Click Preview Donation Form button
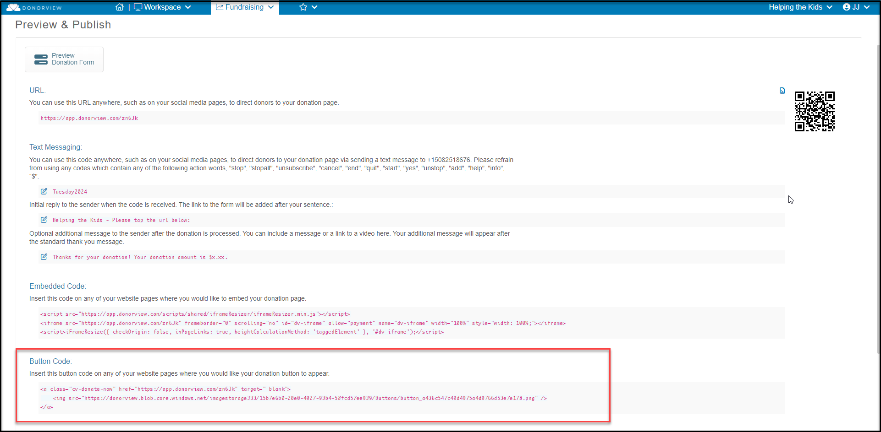Image resolution: width=881 pixels, height=432 pixels. click(x=64, y=59)
